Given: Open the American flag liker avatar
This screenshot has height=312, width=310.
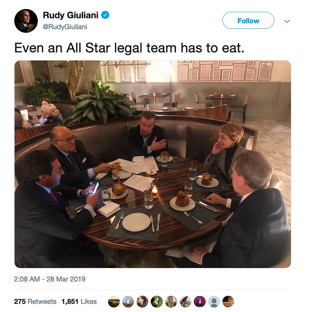Looking at the screenshot, I should coord(228,302).
